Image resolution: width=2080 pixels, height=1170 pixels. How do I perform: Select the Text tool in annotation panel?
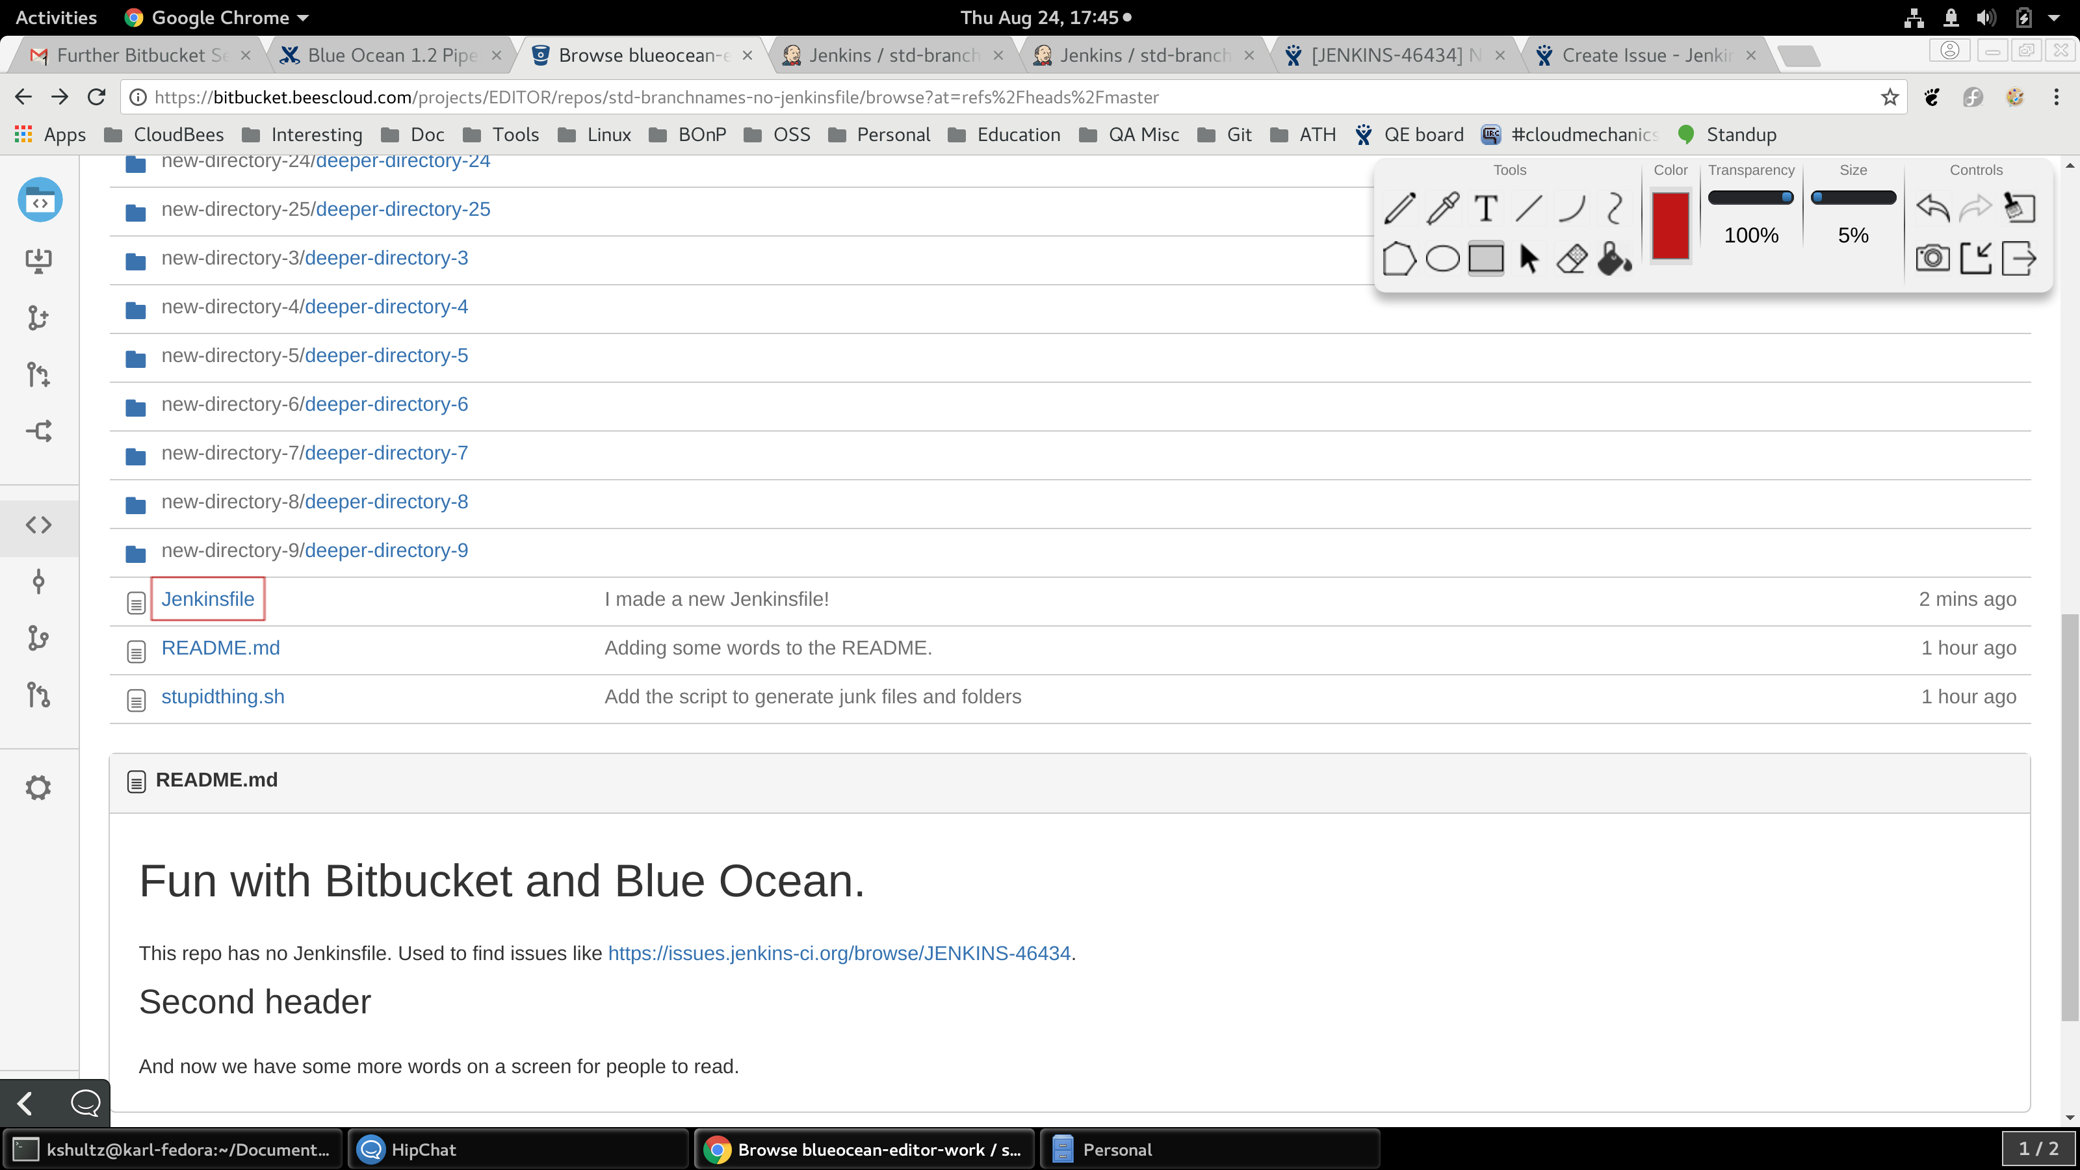(x=1485, y=208)
